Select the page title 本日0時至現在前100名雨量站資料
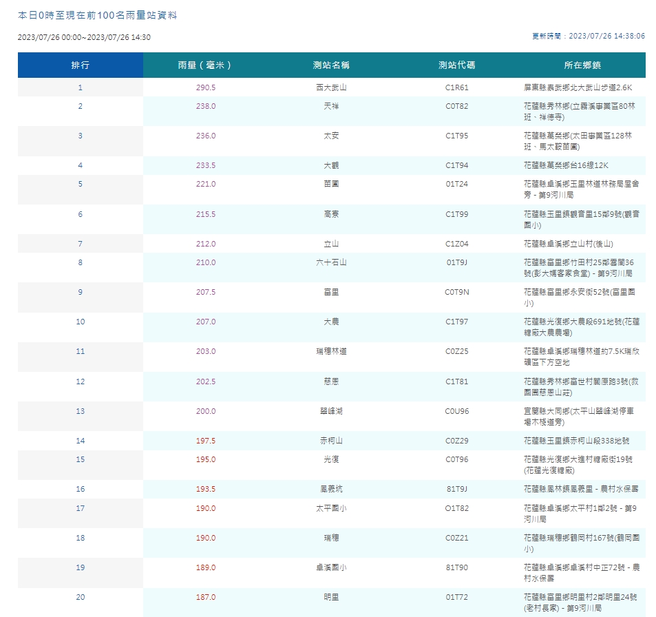The width and height of the screenshot is (656, 617). coord(98,15)
